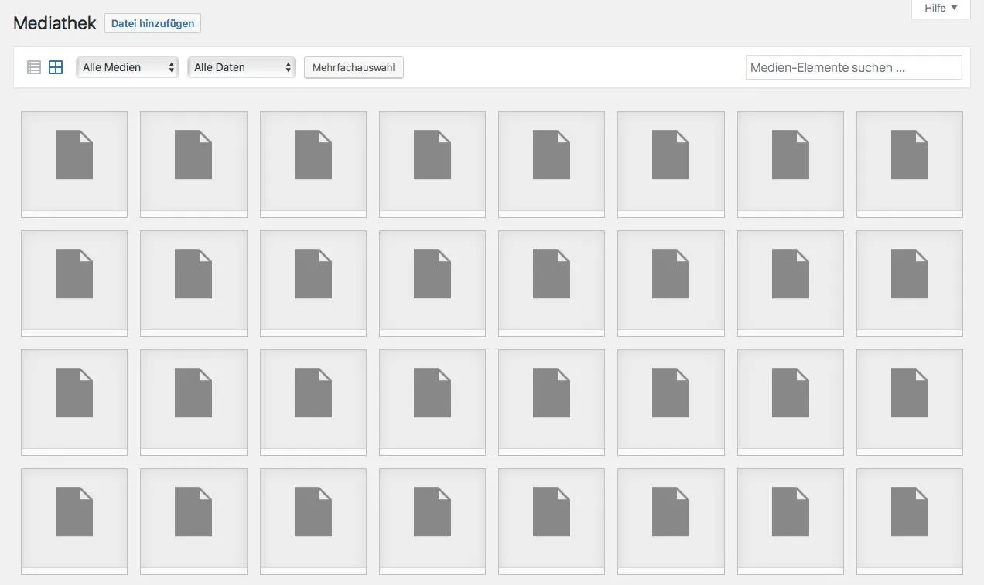Switch to grid view

56,67
